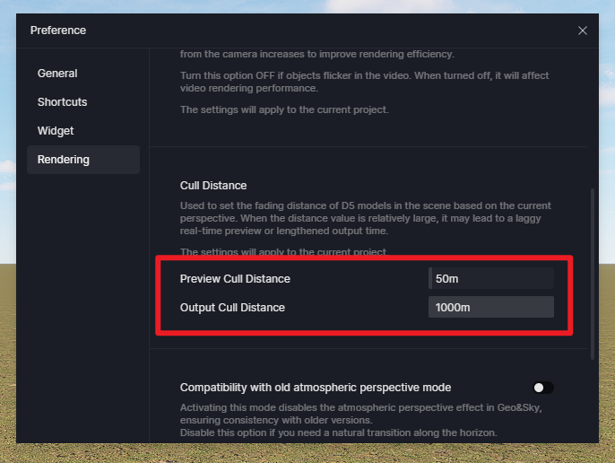Image resolution: width=615 pixels, height=463 pixels.
Task: Focus the Output Cull Distance 1000m field
Action: coord(490,308)
